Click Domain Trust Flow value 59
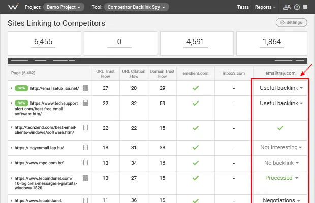The width and height of the screenshot is (315, 203). pos(162,104)
